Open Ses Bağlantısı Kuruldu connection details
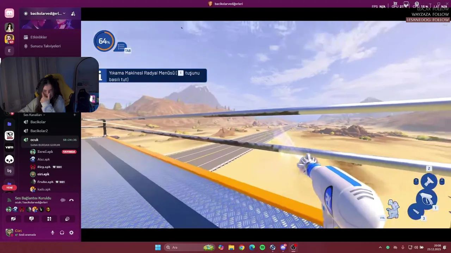The height and width of the screenshot is (253, 451). tap(33, 198)
